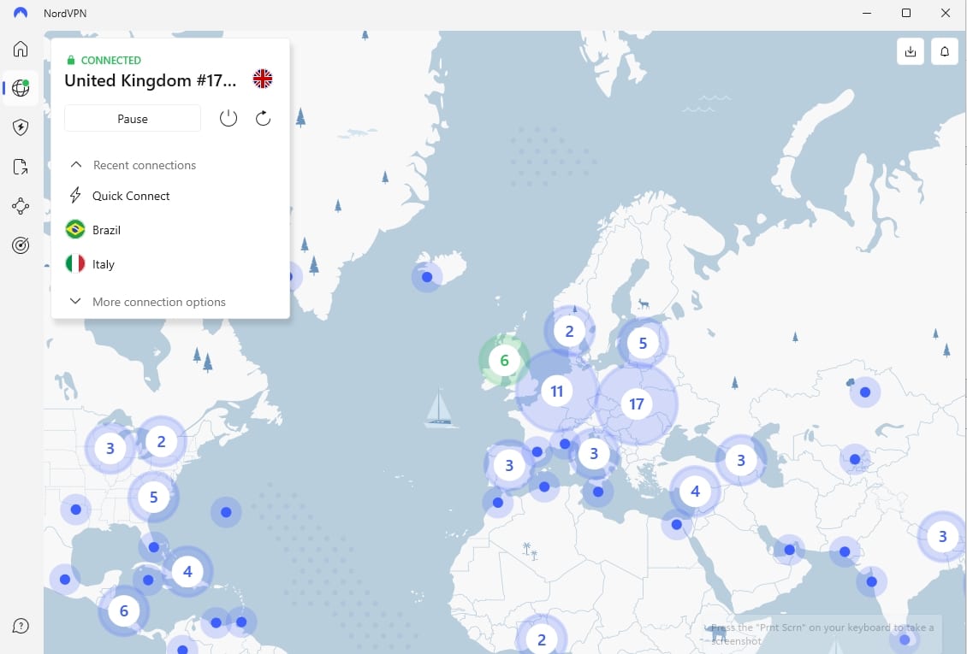Select the globe map view icon

[x=21, y=88]
